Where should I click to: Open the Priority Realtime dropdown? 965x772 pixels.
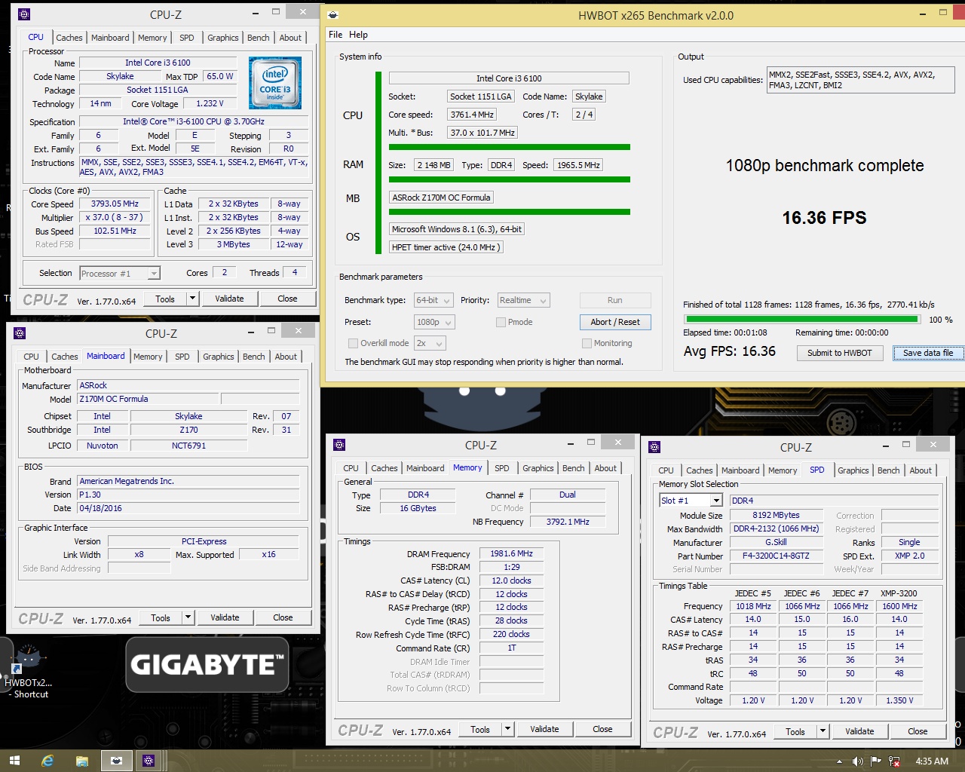[x=523, y=300]
